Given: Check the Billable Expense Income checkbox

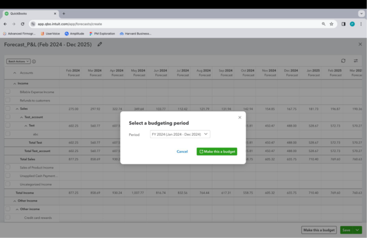Looking at the screenshot, I should click(8, 92).
